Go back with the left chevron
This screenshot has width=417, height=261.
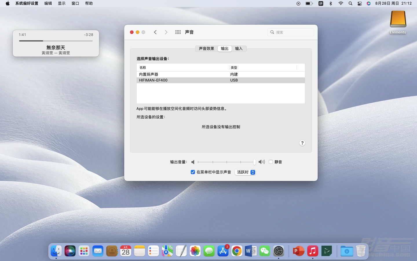pos(155,32)
